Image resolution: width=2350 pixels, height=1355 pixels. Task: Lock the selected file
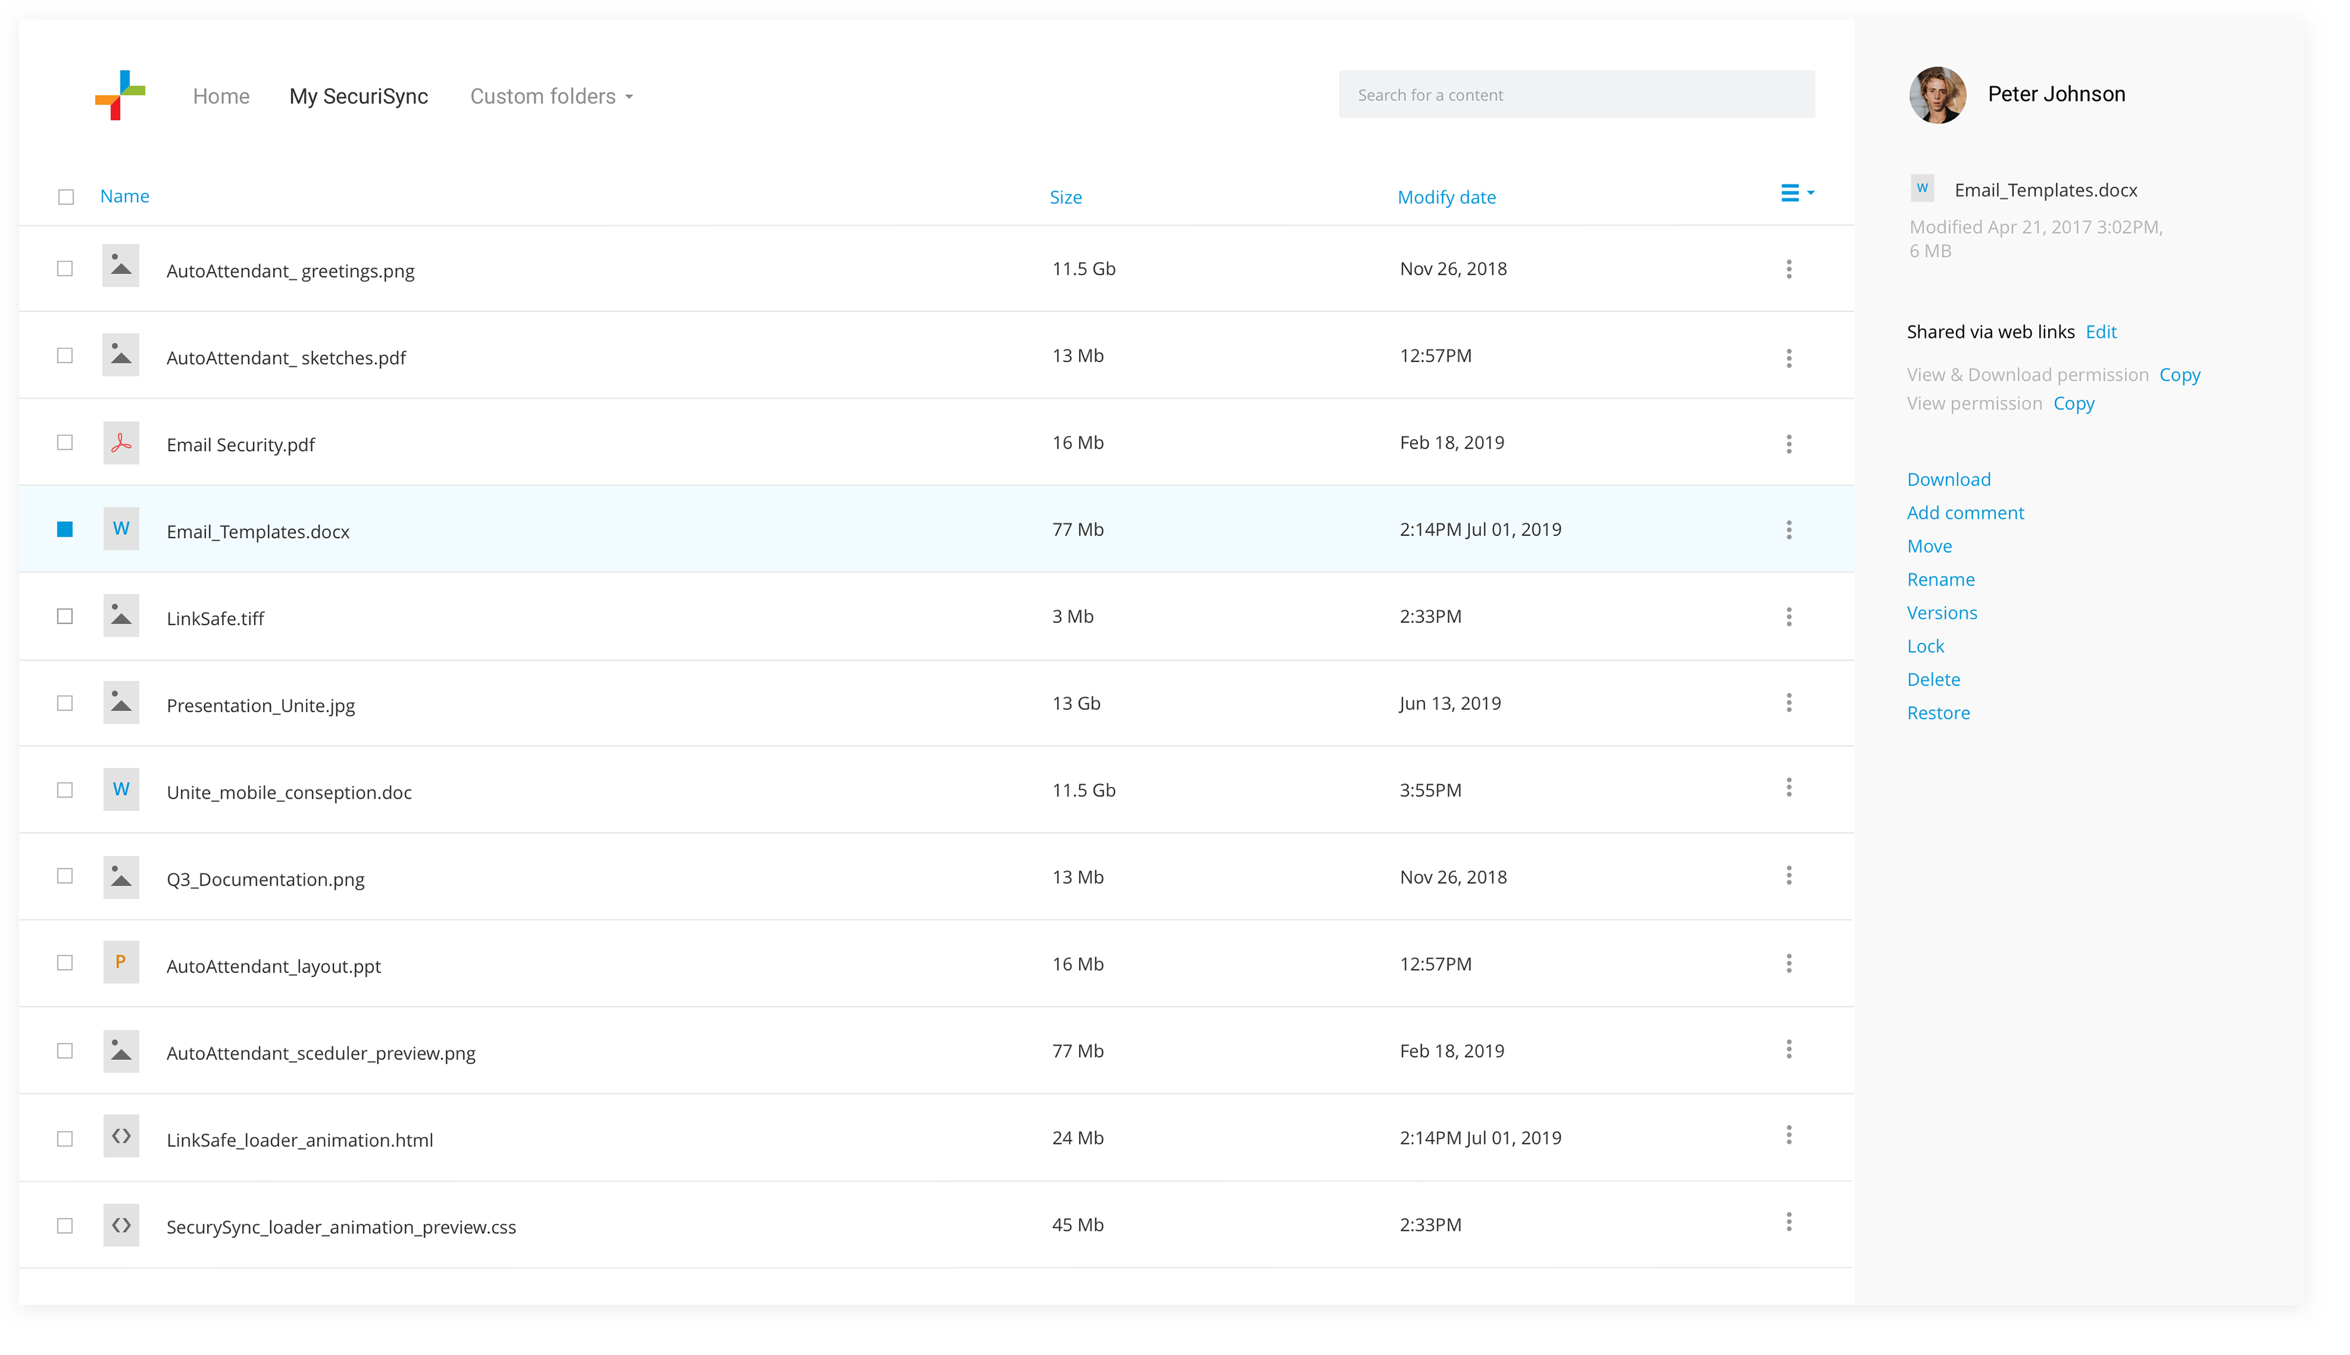click(1926, 647)
